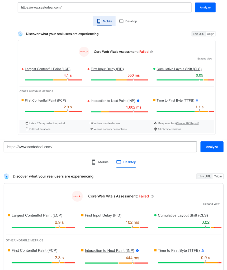Click the desktop Core Web Vitals pulse icon
Image resolution: width=227 pixels, height=270 pixels.
point(77,196)
